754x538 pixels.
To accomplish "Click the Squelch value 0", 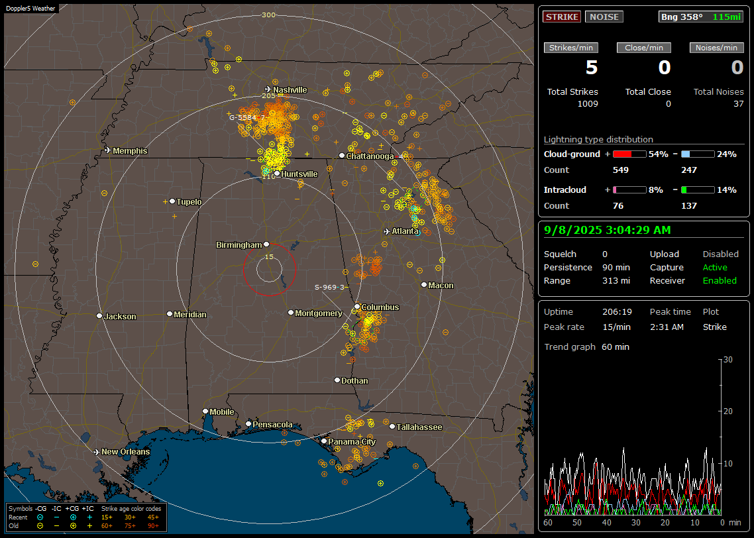I will (x=605, y=254).
